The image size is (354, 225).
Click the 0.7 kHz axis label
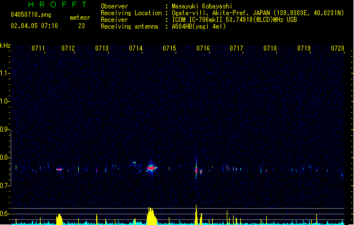(x=4, y=186)
